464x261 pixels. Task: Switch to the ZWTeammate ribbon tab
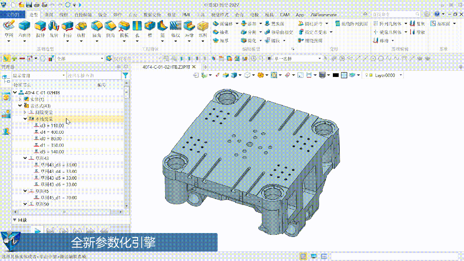click(323, 15)
